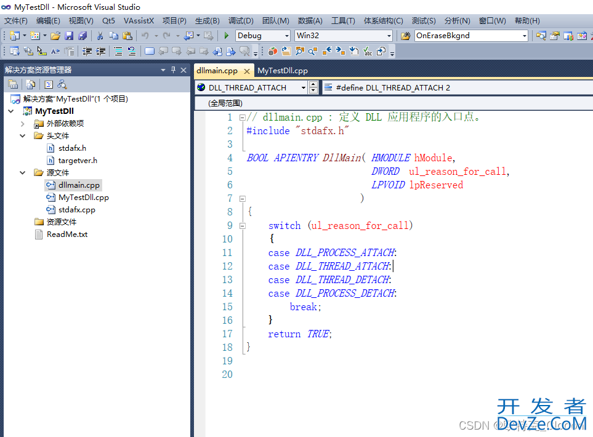
Task: Click the Solution Explorer Properties icon
Action: [13, 85]
